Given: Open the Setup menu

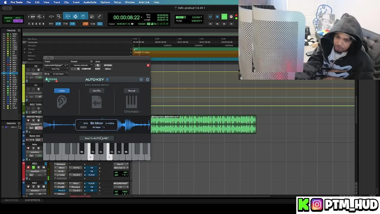Looking at the screenshot, I should (118, 2).
